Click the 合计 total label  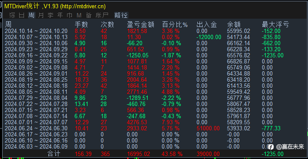pos(54,154)
